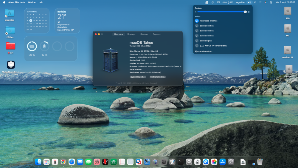Image resolution: width=298 pixels, height=168 pixels.
Task: Open the document file in Dock
Action: pos(243,162)
